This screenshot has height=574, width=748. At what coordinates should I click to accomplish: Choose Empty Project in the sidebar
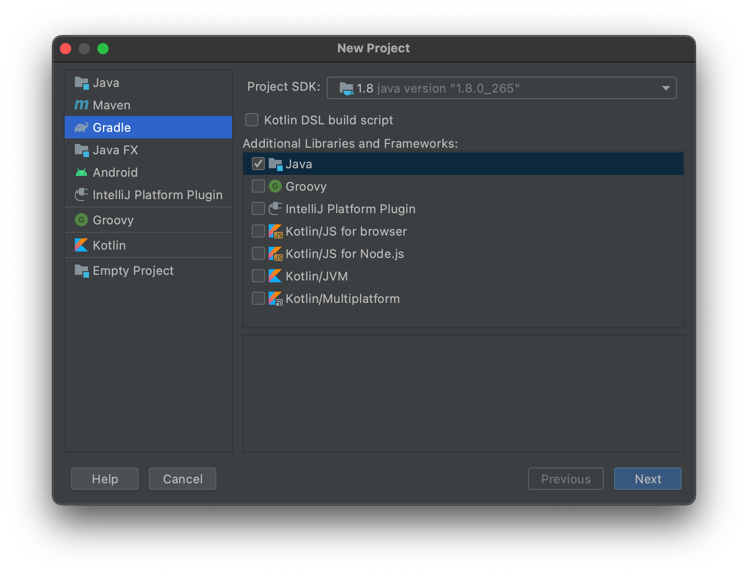point(133,271)
